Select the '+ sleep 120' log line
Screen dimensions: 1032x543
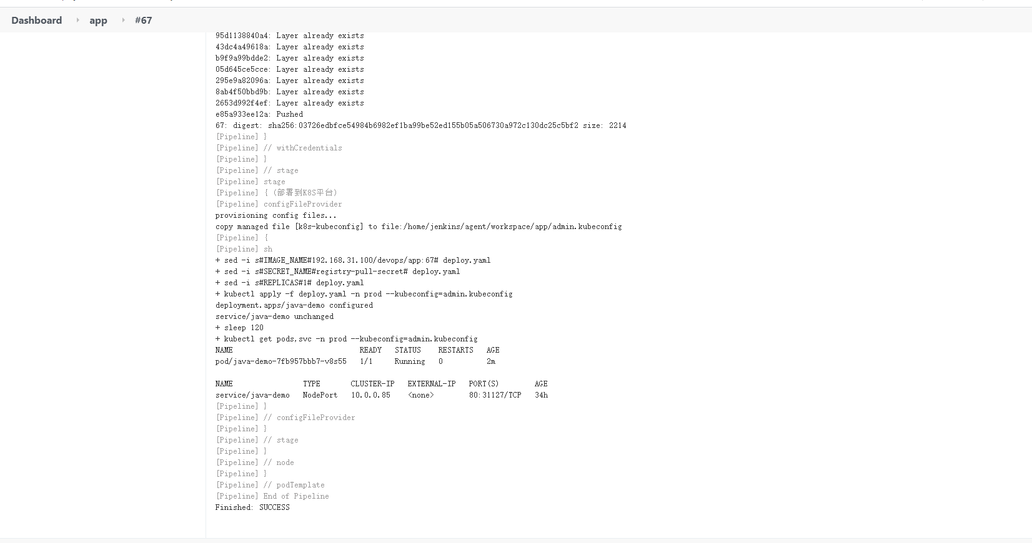click(239, 328)
